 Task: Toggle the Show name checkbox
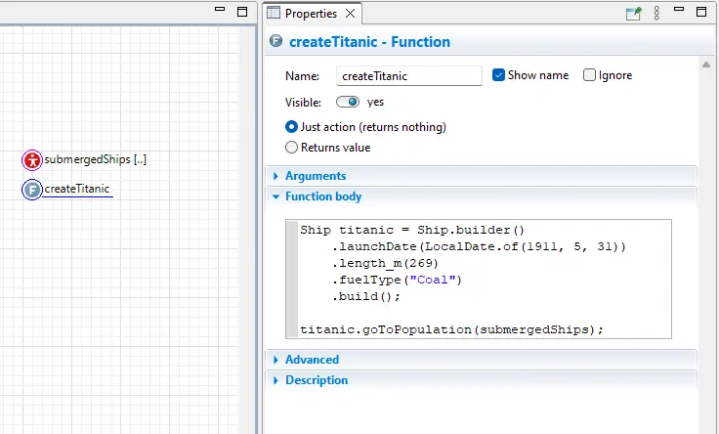click(x=498, y=75)
